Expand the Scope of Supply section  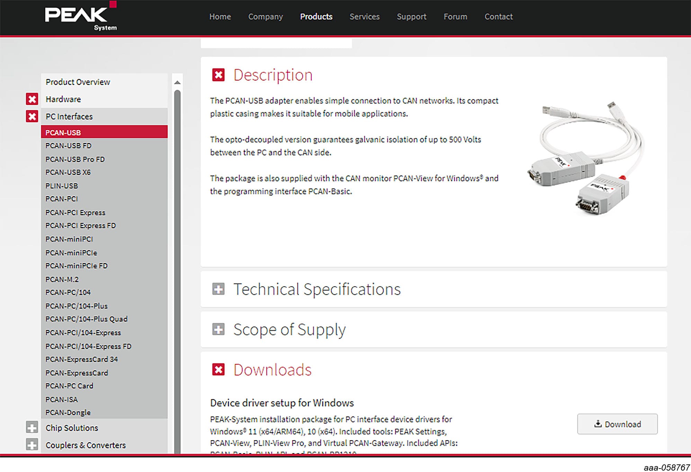click(x=218, y=329)
